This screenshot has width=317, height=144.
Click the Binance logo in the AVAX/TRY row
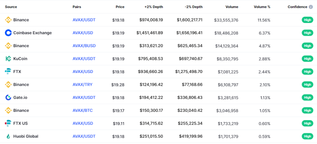(8, 84)
